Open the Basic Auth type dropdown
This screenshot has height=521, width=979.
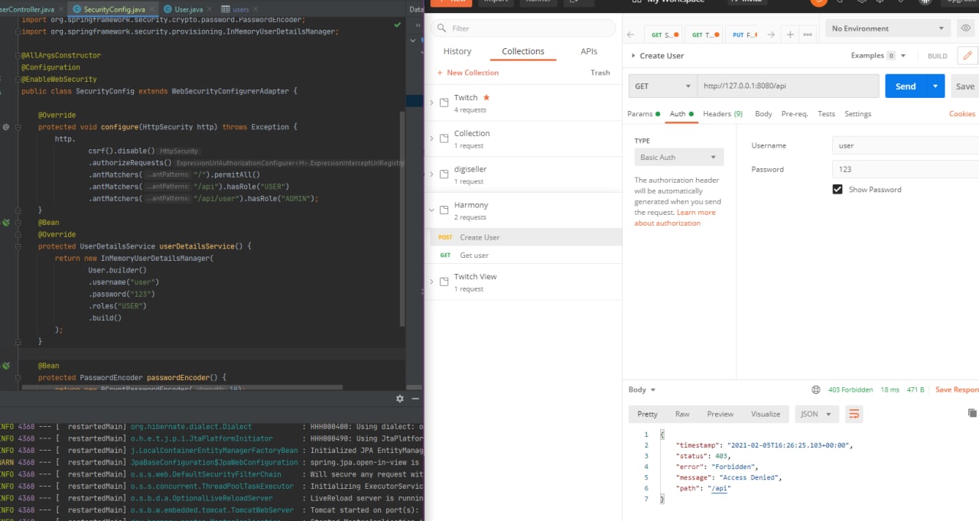(x=678, y=157)
